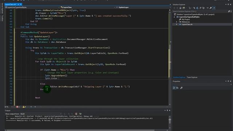Click the red error count indicator

point(18,107)
